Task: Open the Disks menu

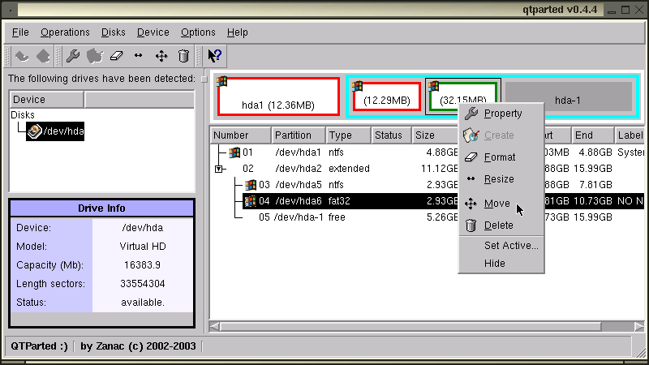Action: coord(113,32)
